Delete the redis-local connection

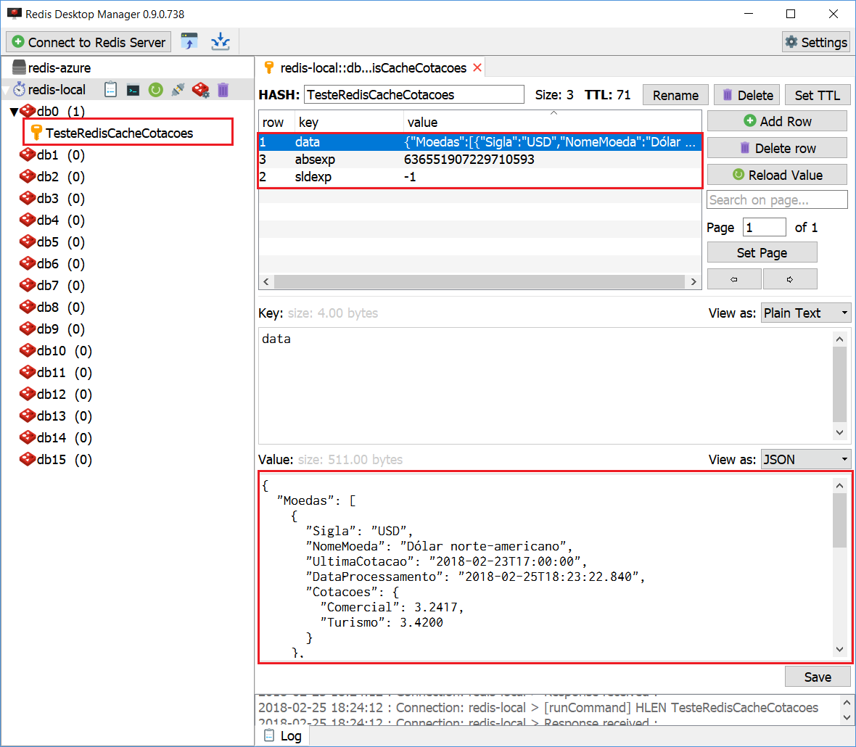coord(223,89)
